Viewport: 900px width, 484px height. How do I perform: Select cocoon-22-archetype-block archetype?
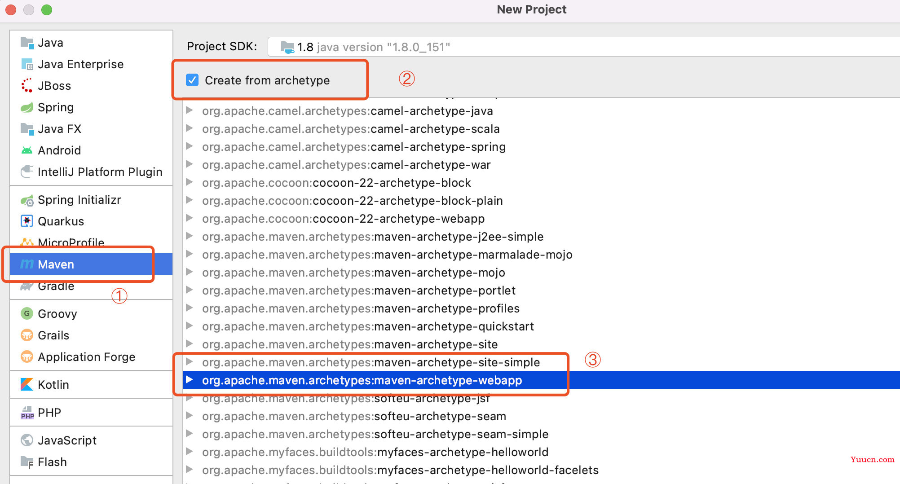pos(542,183)
